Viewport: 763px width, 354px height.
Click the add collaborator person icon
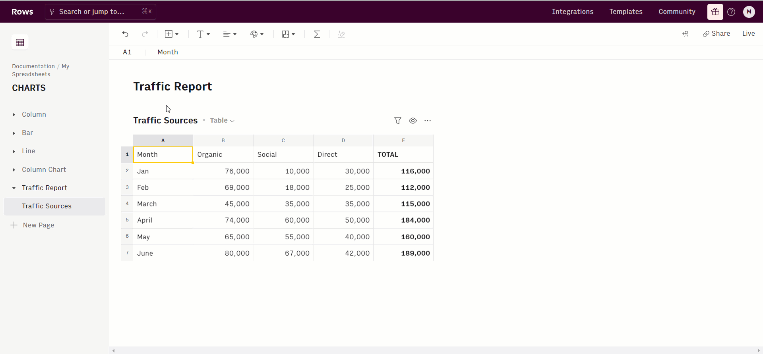685,34
